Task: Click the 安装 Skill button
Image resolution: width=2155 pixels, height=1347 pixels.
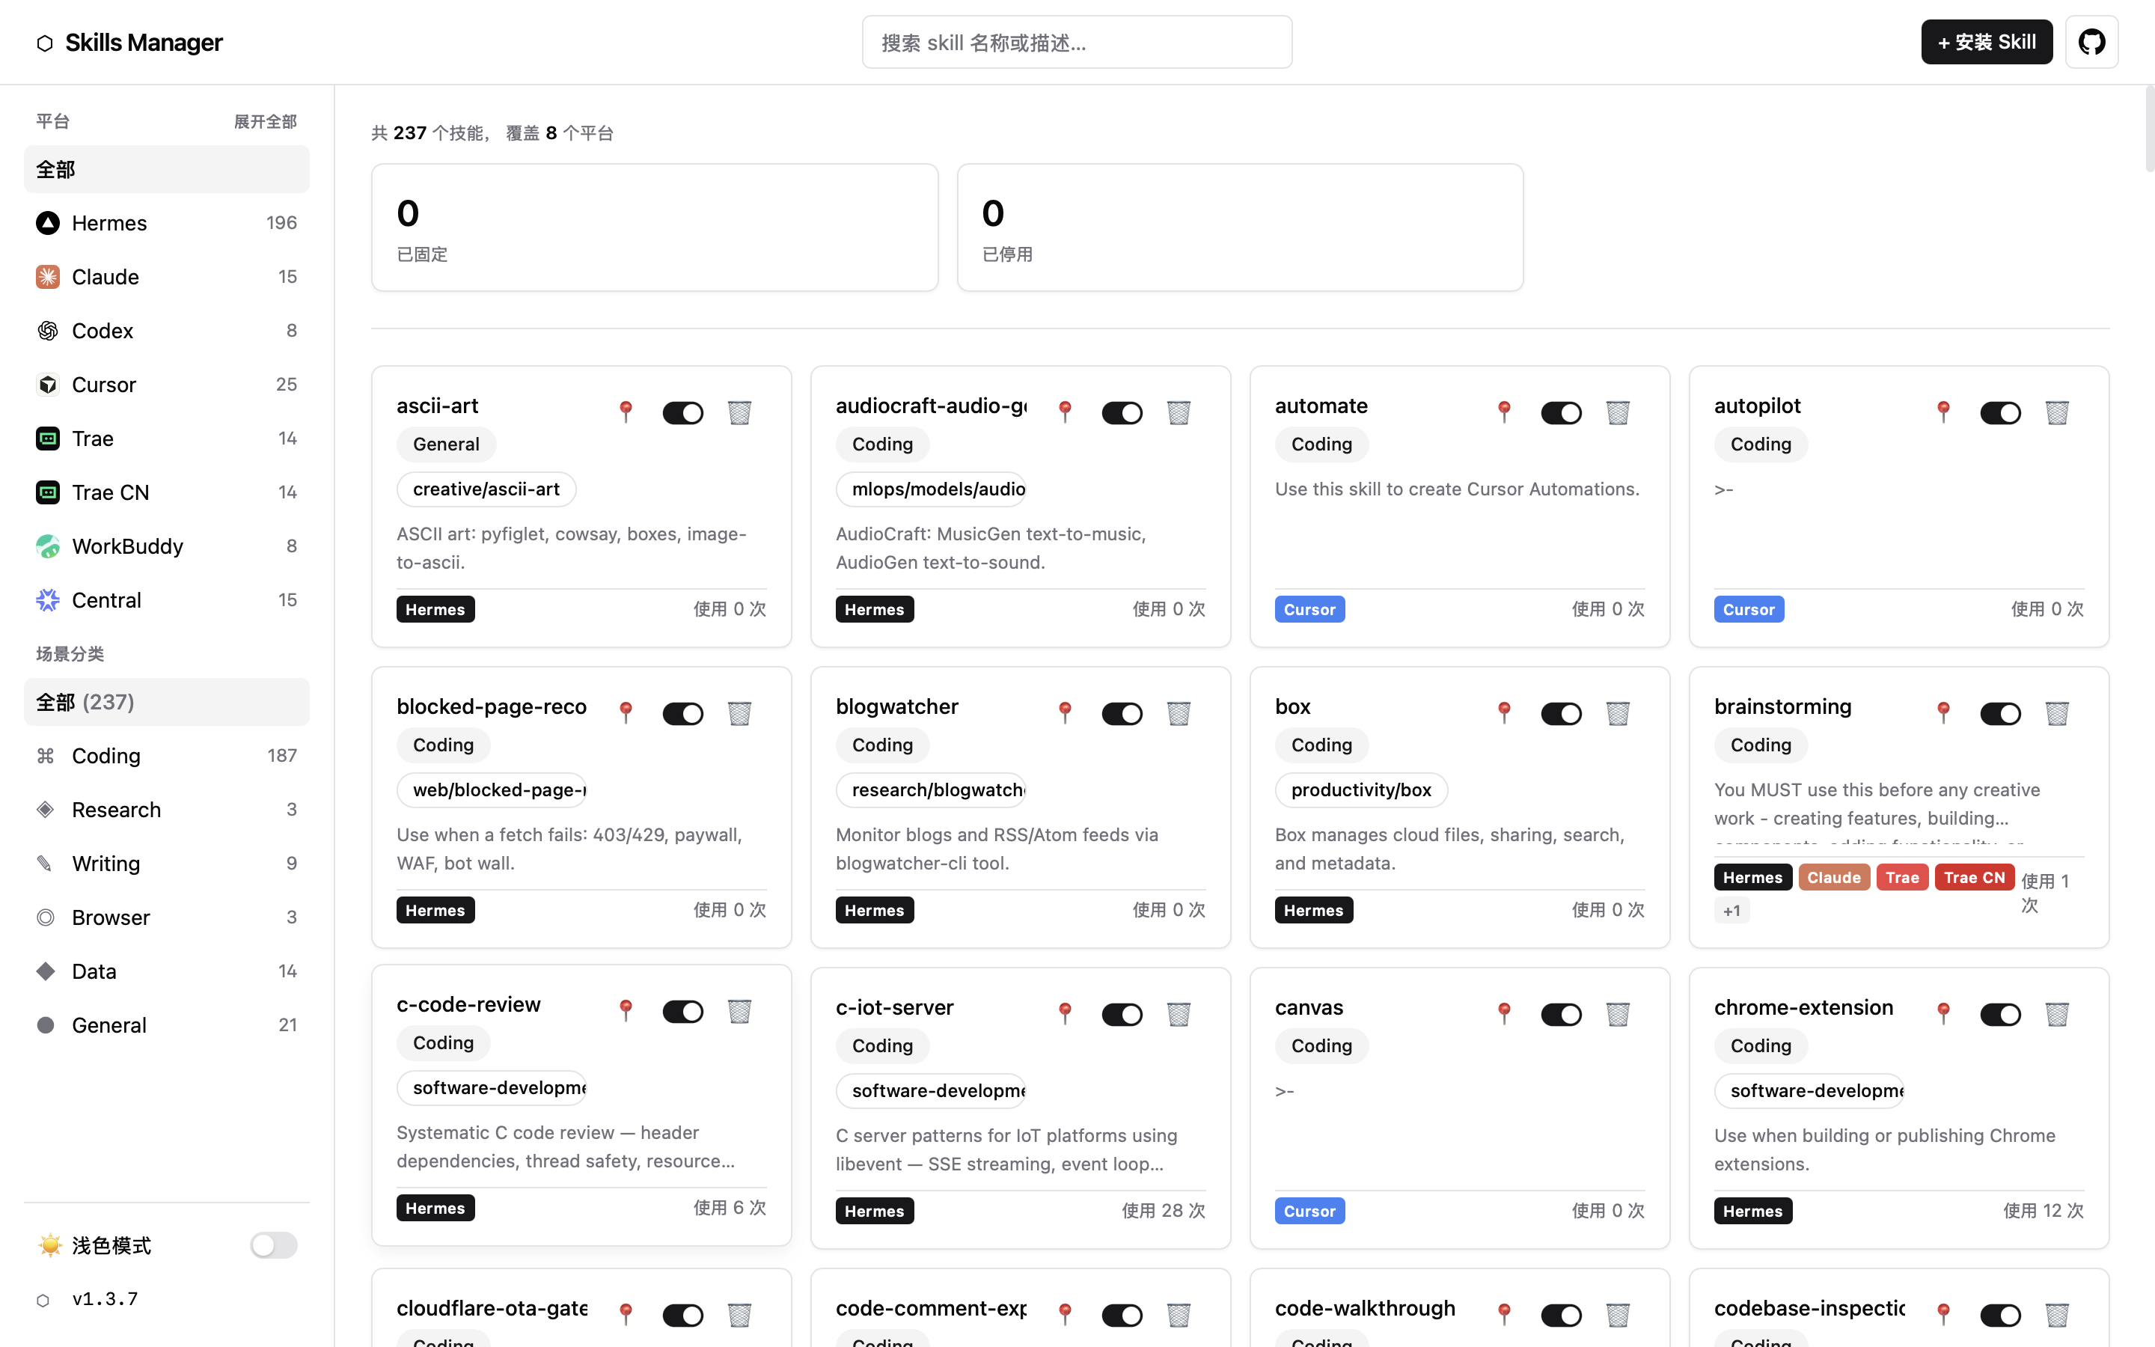Action: [1986, 42]
